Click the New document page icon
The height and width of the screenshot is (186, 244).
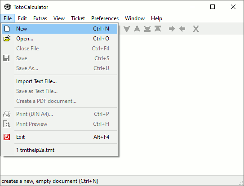(x=7, y=29)
